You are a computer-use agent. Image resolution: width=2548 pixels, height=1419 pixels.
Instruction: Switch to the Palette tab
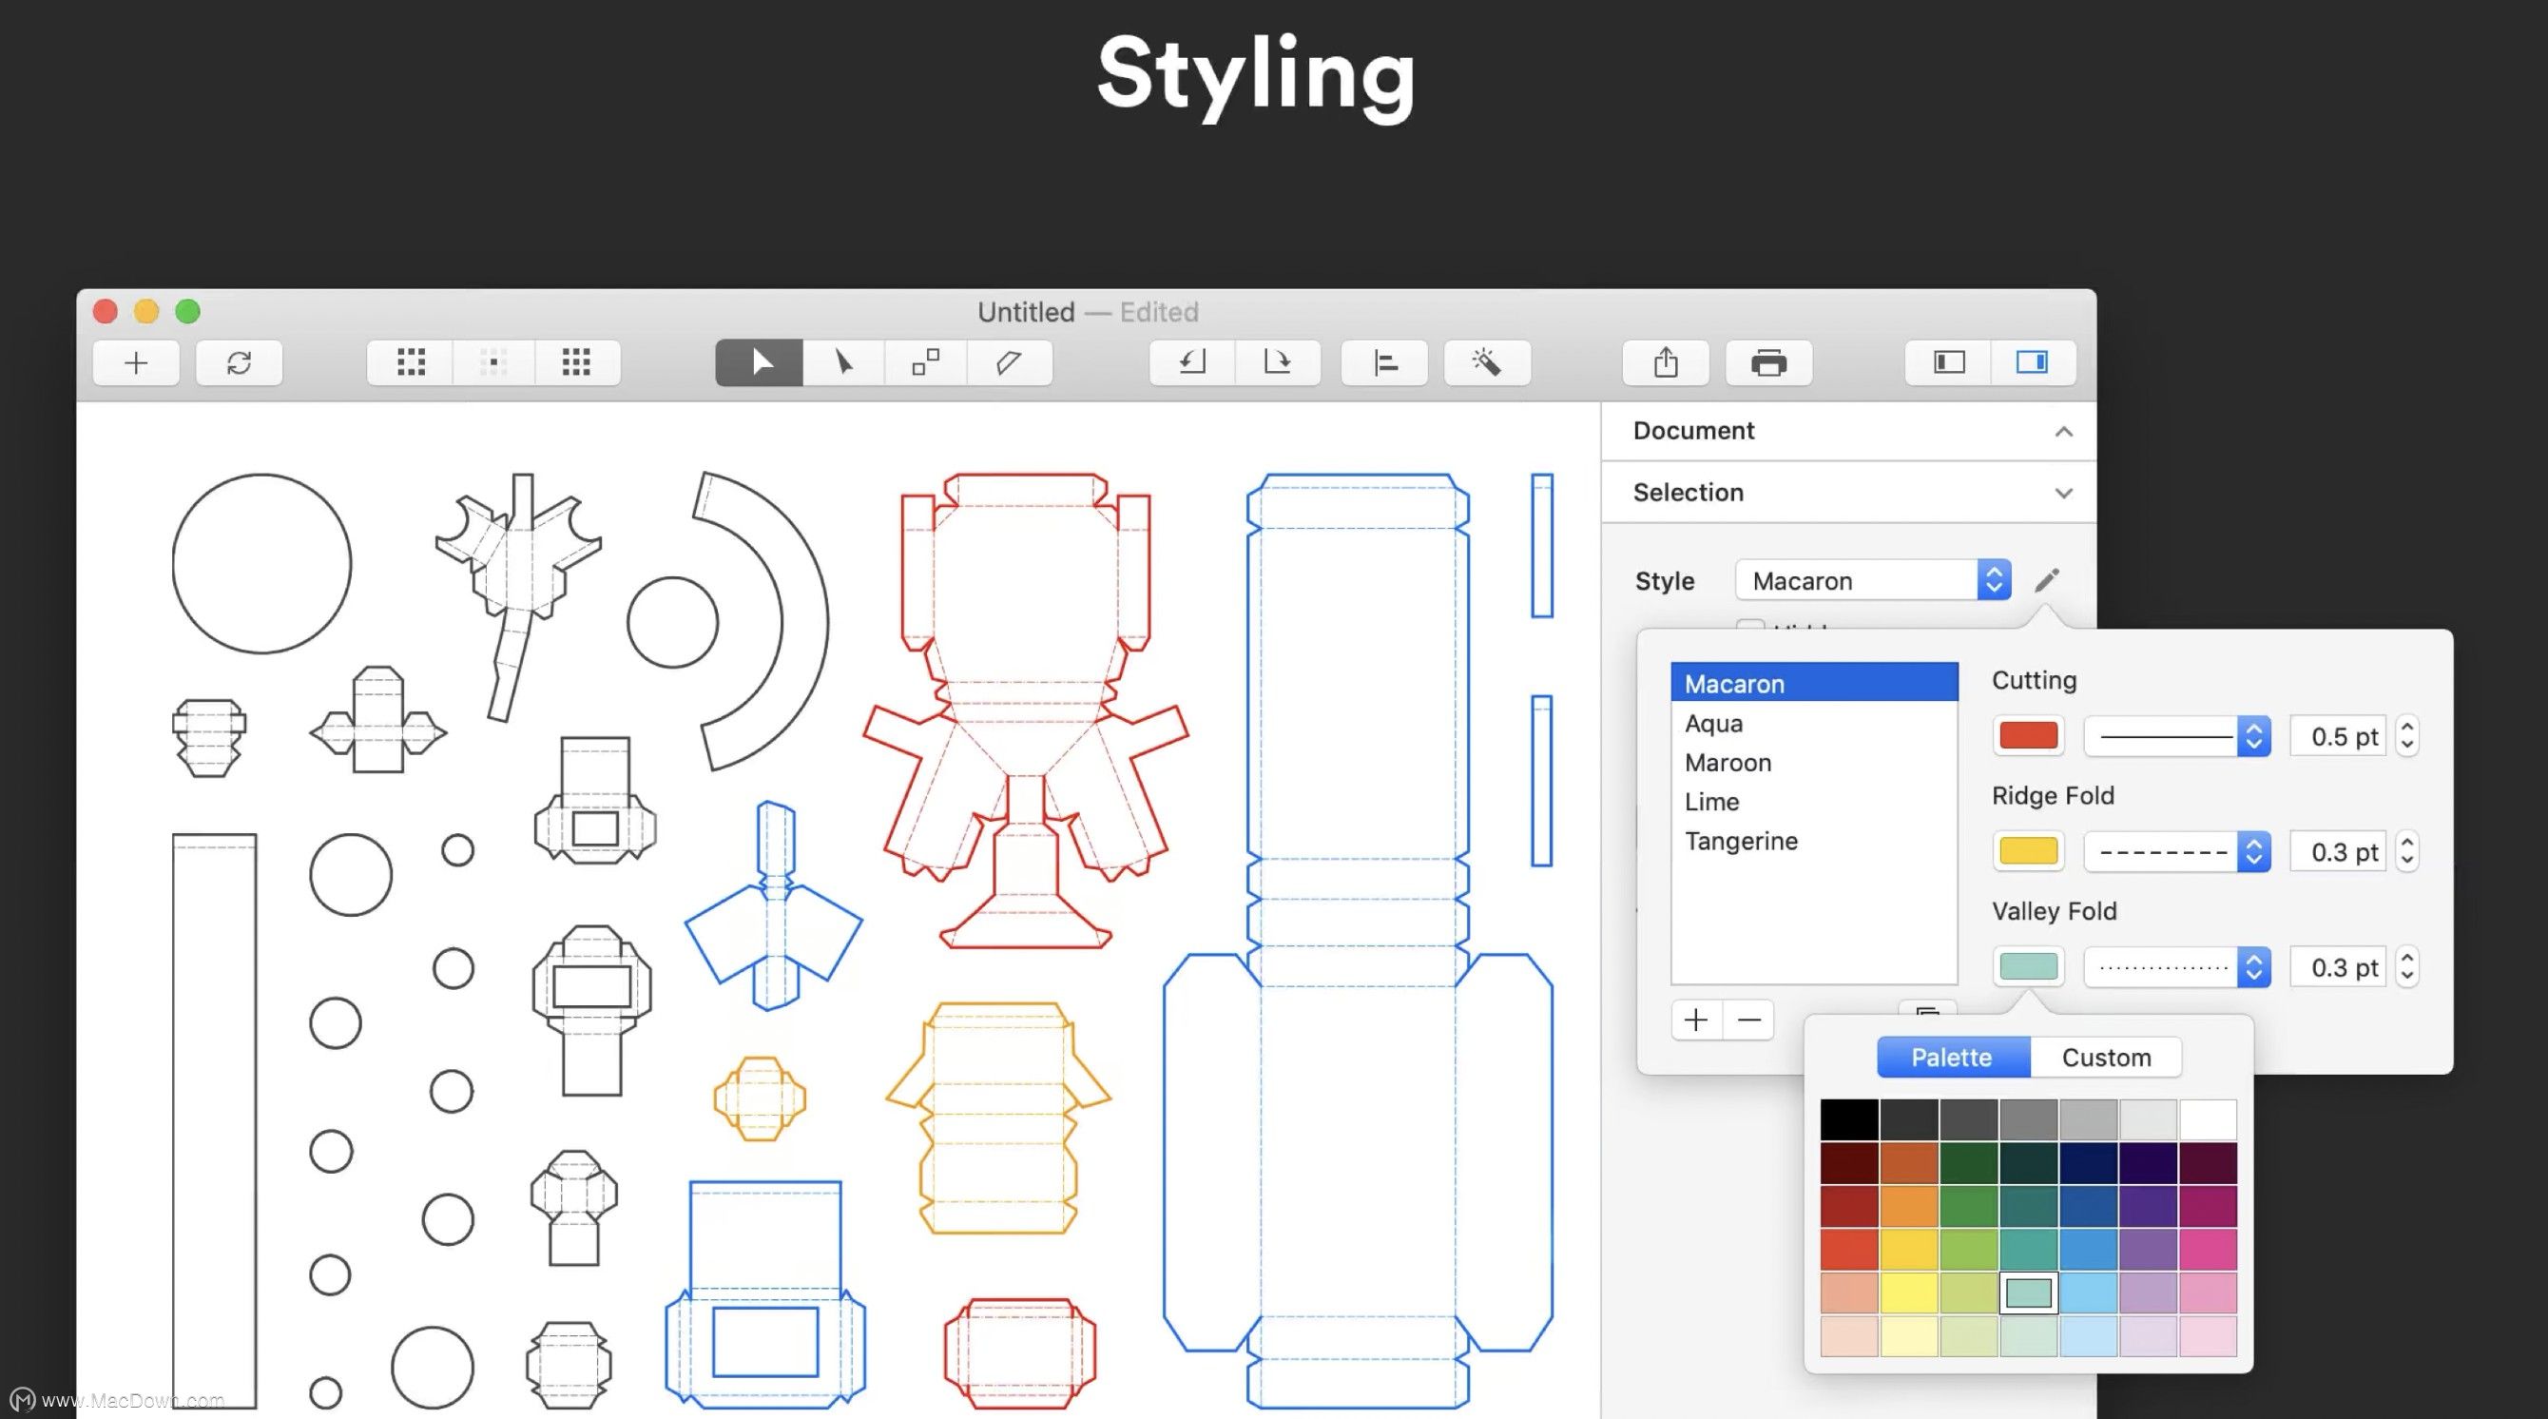tap(1953, 1058)
